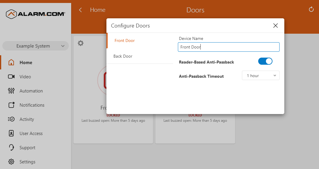Click the Notifications icon in sidebar
This screenshot has width=319, height=169.
[11, 105]
